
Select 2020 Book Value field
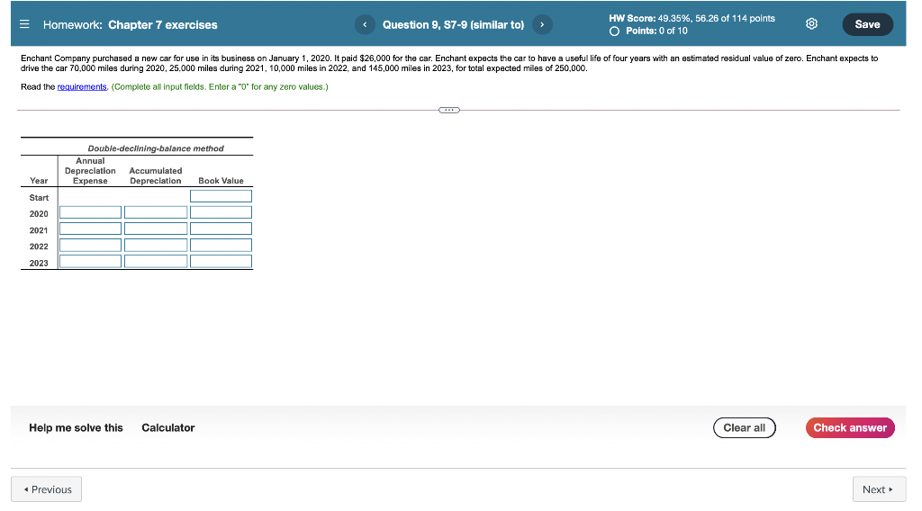pyautogui.click(x=221, y=212)
